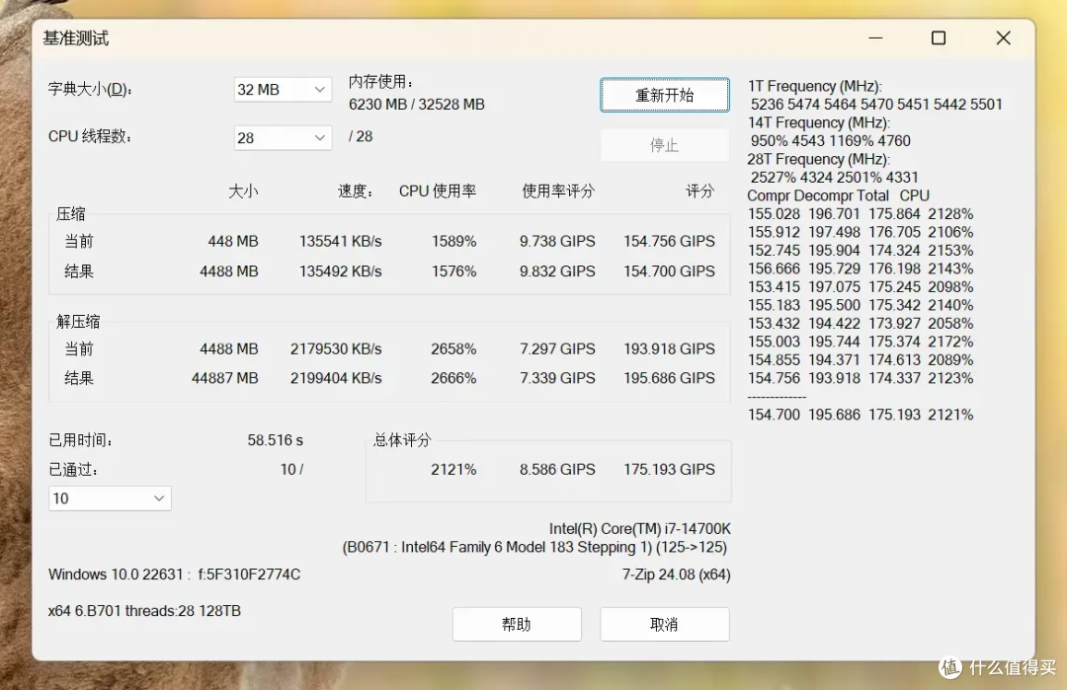The height and width of the screenshot is (690, 1067).
Task: Click the elapsed time value 58.516 s
Action: point(275,440)
